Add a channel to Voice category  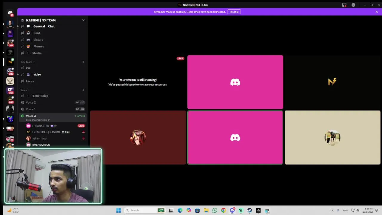click(83, 90)
